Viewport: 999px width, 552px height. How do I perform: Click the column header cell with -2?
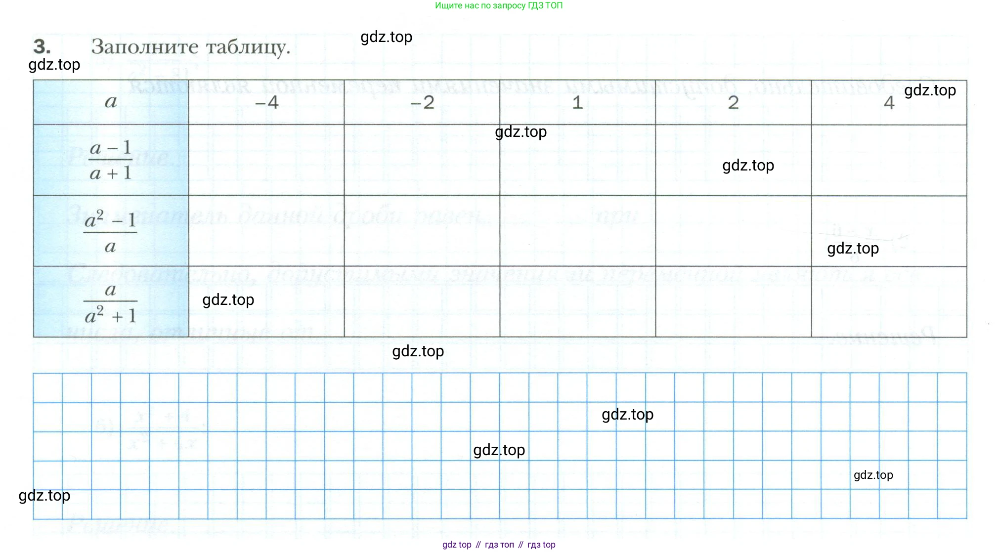click(x=422, y=102)
